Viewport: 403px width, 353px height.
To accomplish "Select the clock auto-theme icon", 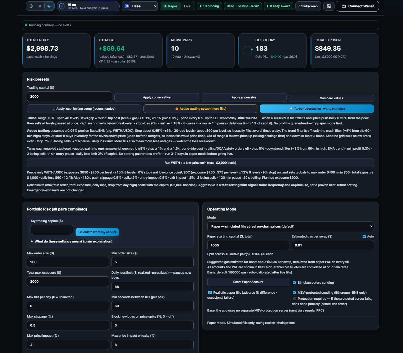I will point(31,6).
